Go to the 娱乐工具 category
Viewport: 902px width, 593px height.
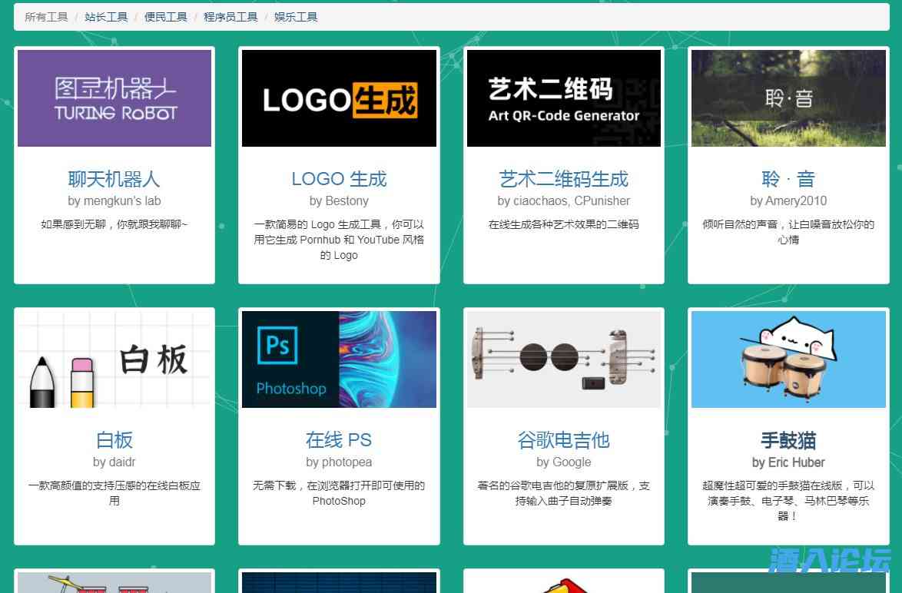click(x=296, y=17)
